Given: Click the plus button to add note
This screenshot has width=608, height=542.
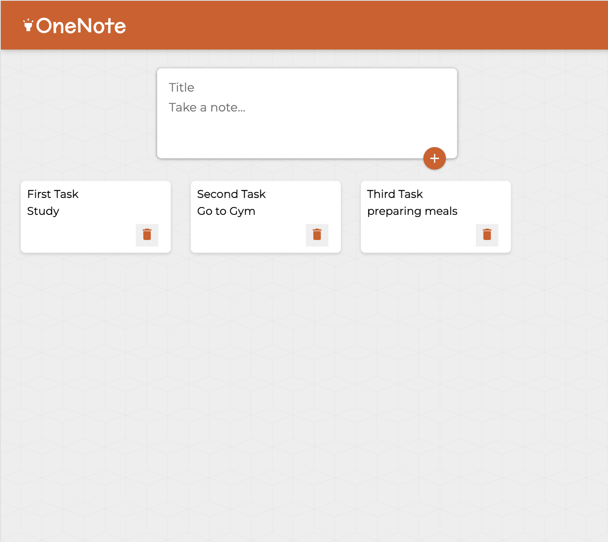Looking at the screenshot, I should (x=435, y=159).
